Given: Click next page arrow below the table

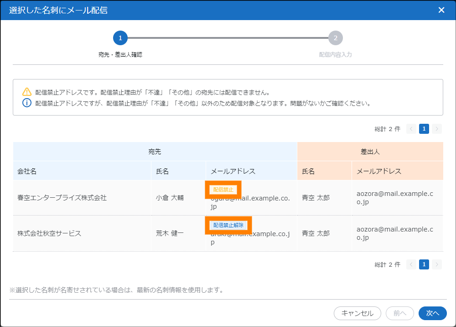Looking at the screenshot, I should point(437,264).
